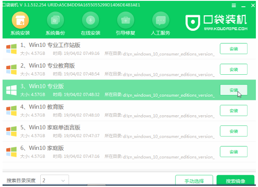The image size is (258, 187).
Task: Select the row title 4、Win10 教育版
Action: [42, 107]
